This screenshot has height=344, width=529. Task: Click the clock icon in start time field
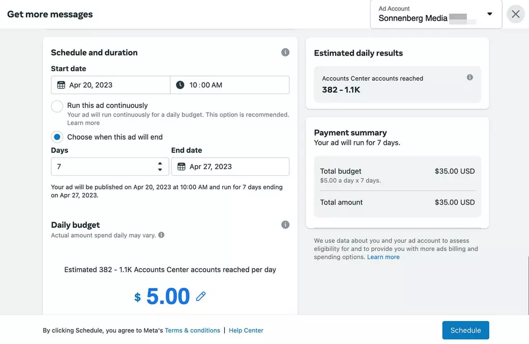(x=180, y=85)
